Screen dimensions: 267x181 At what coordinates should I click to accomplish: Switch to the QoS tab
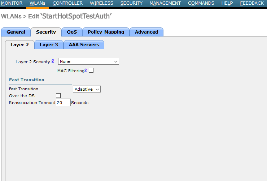click(71, 32)
